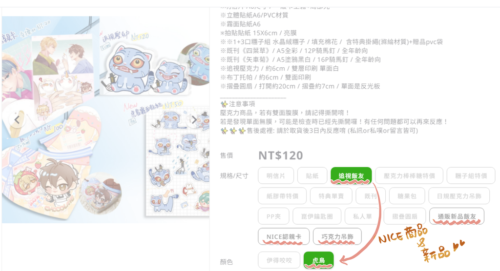Open the main product photo
Screen dimensions: 500x271
[x=105, y=119]
